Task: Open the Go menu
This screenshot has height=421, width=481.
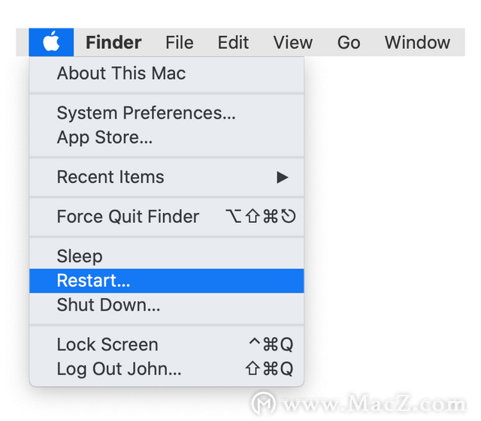Action: point(349,42)
